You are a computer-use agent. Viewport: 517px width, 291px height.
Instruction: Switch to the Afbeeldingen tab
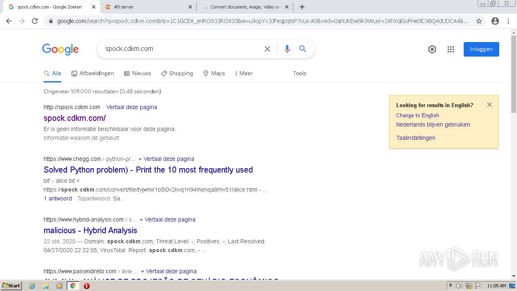pyautogui.click(x=92, y=73)
